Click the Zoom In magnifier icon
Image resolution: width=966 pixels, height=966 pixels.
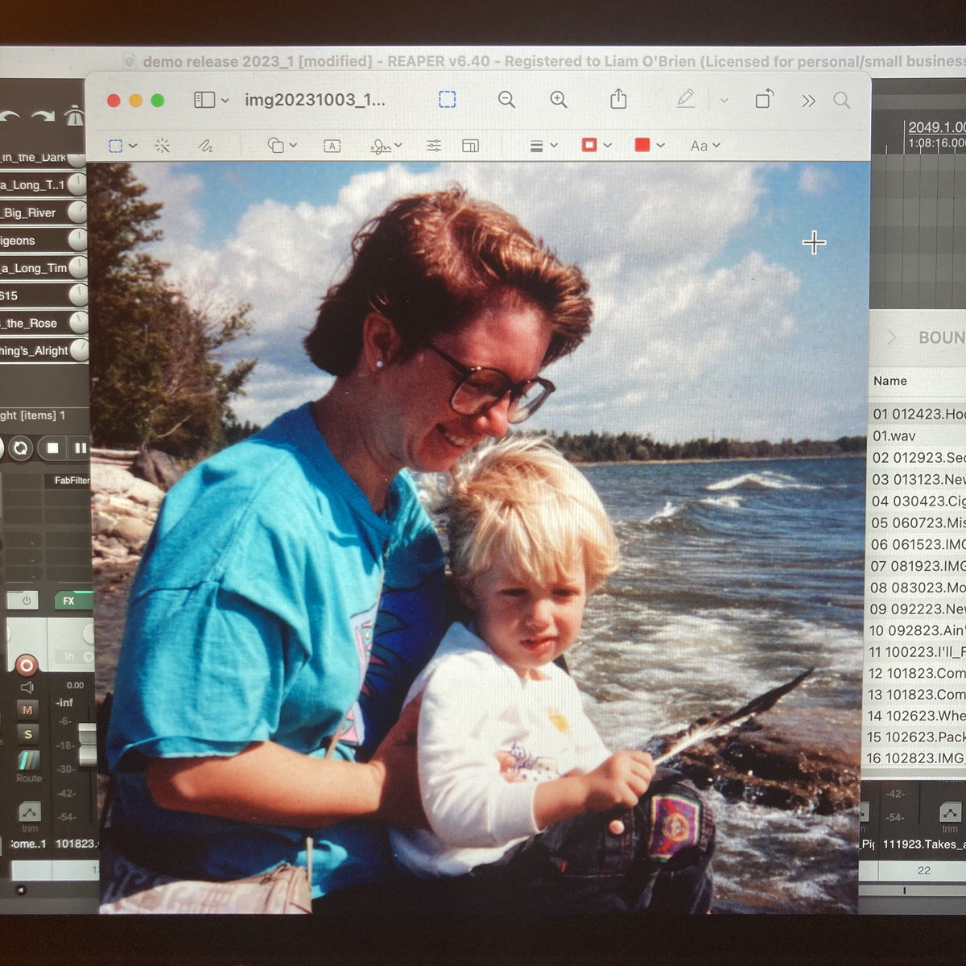(559, 100)
